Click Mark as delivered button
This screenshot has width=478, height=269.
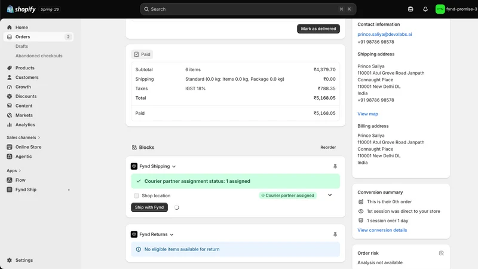tap(318, 29)
